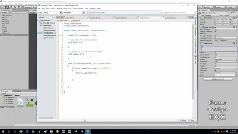Open the Layout dropdown
This screenshot has height=134, width=238.
click(x=231, y=7)
